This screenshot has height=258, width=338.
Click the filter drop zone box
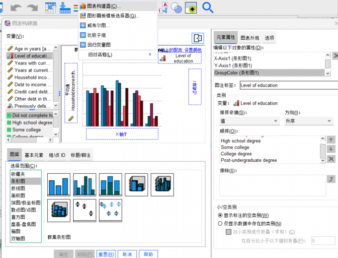tap(195, 87)
